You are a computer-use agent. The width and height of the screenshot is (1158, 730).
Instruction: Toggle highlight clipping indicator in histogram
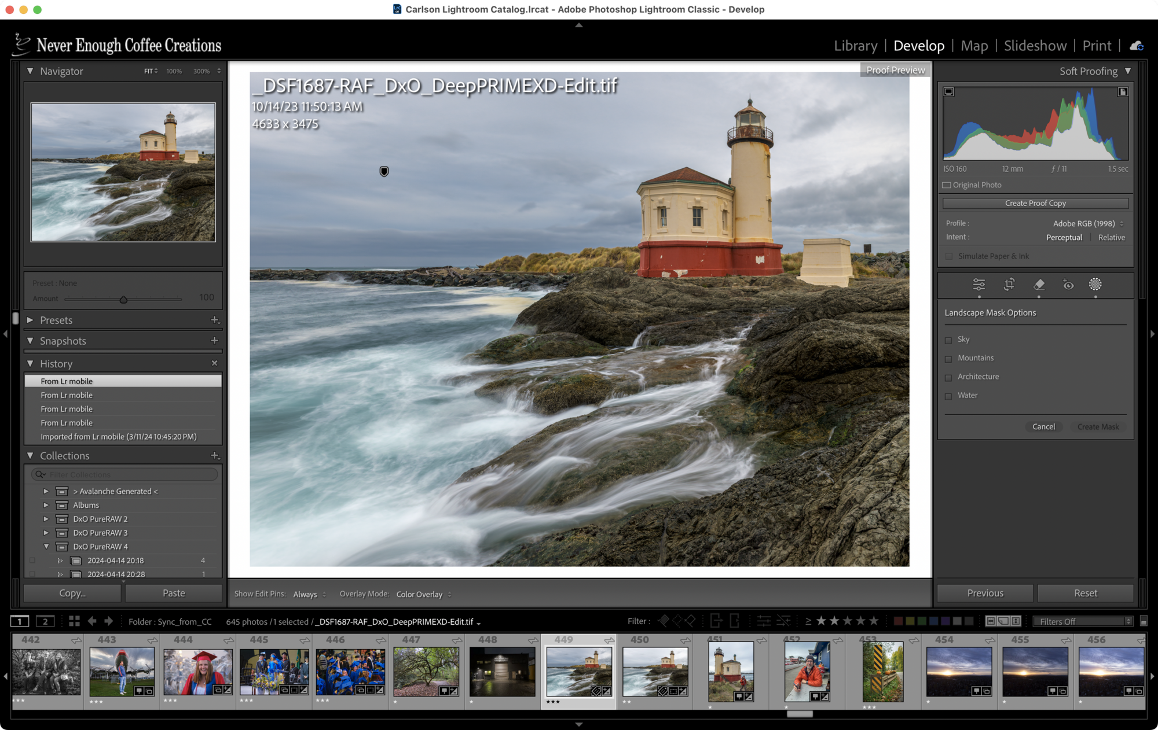(x=1123, y=92)
